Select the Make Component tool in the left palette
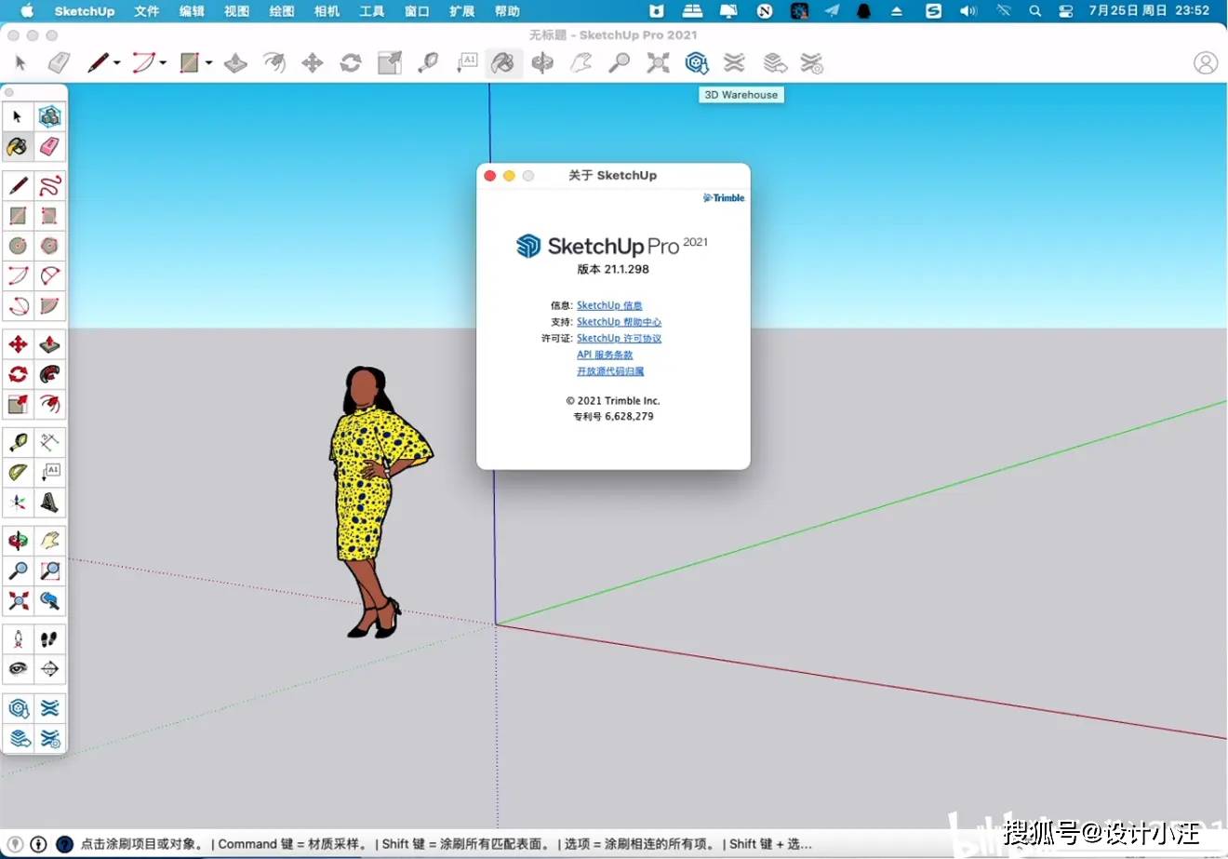The height and width of the screenshot is (859, 1228). [49, 116]
